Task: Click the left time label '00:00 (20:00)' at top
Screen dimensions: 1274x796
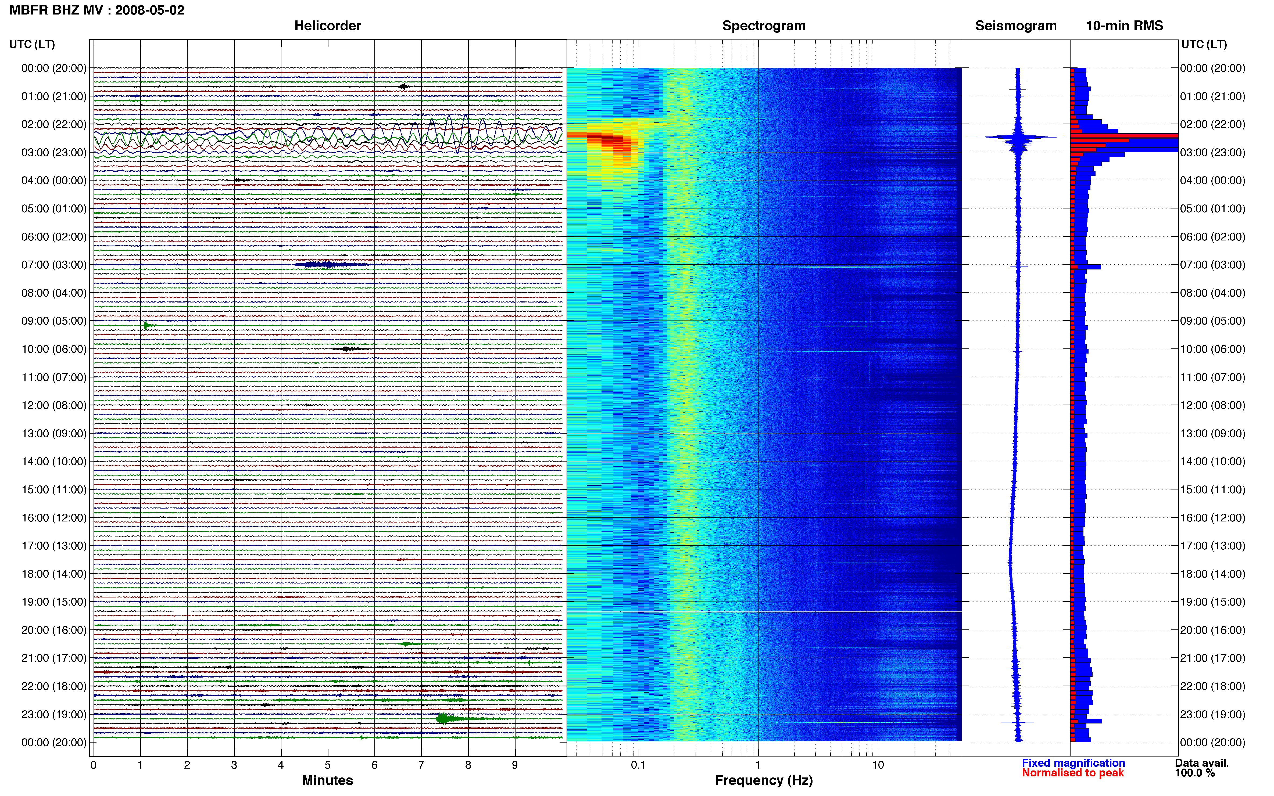Action: pyautogui.click(x=54, y=69)
